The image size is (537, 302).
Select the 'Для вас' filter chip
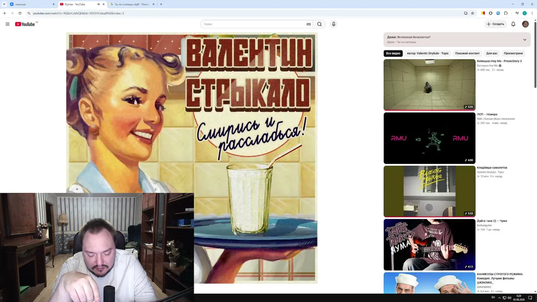pyautogui.click(x=492, y=53)
